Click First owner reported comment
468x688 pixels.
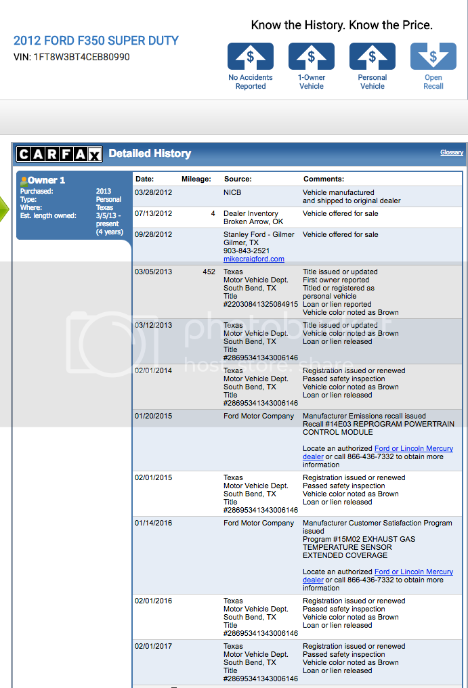(336, 280)
